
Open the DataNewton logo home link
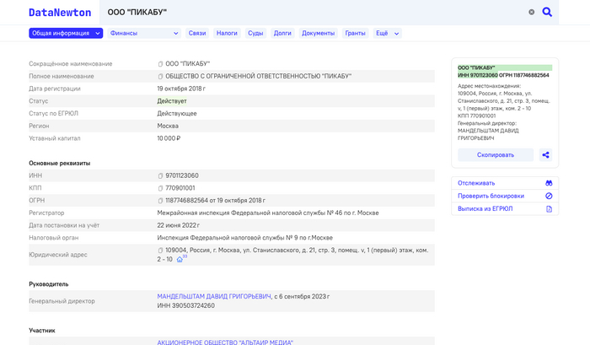click(60, 13)
